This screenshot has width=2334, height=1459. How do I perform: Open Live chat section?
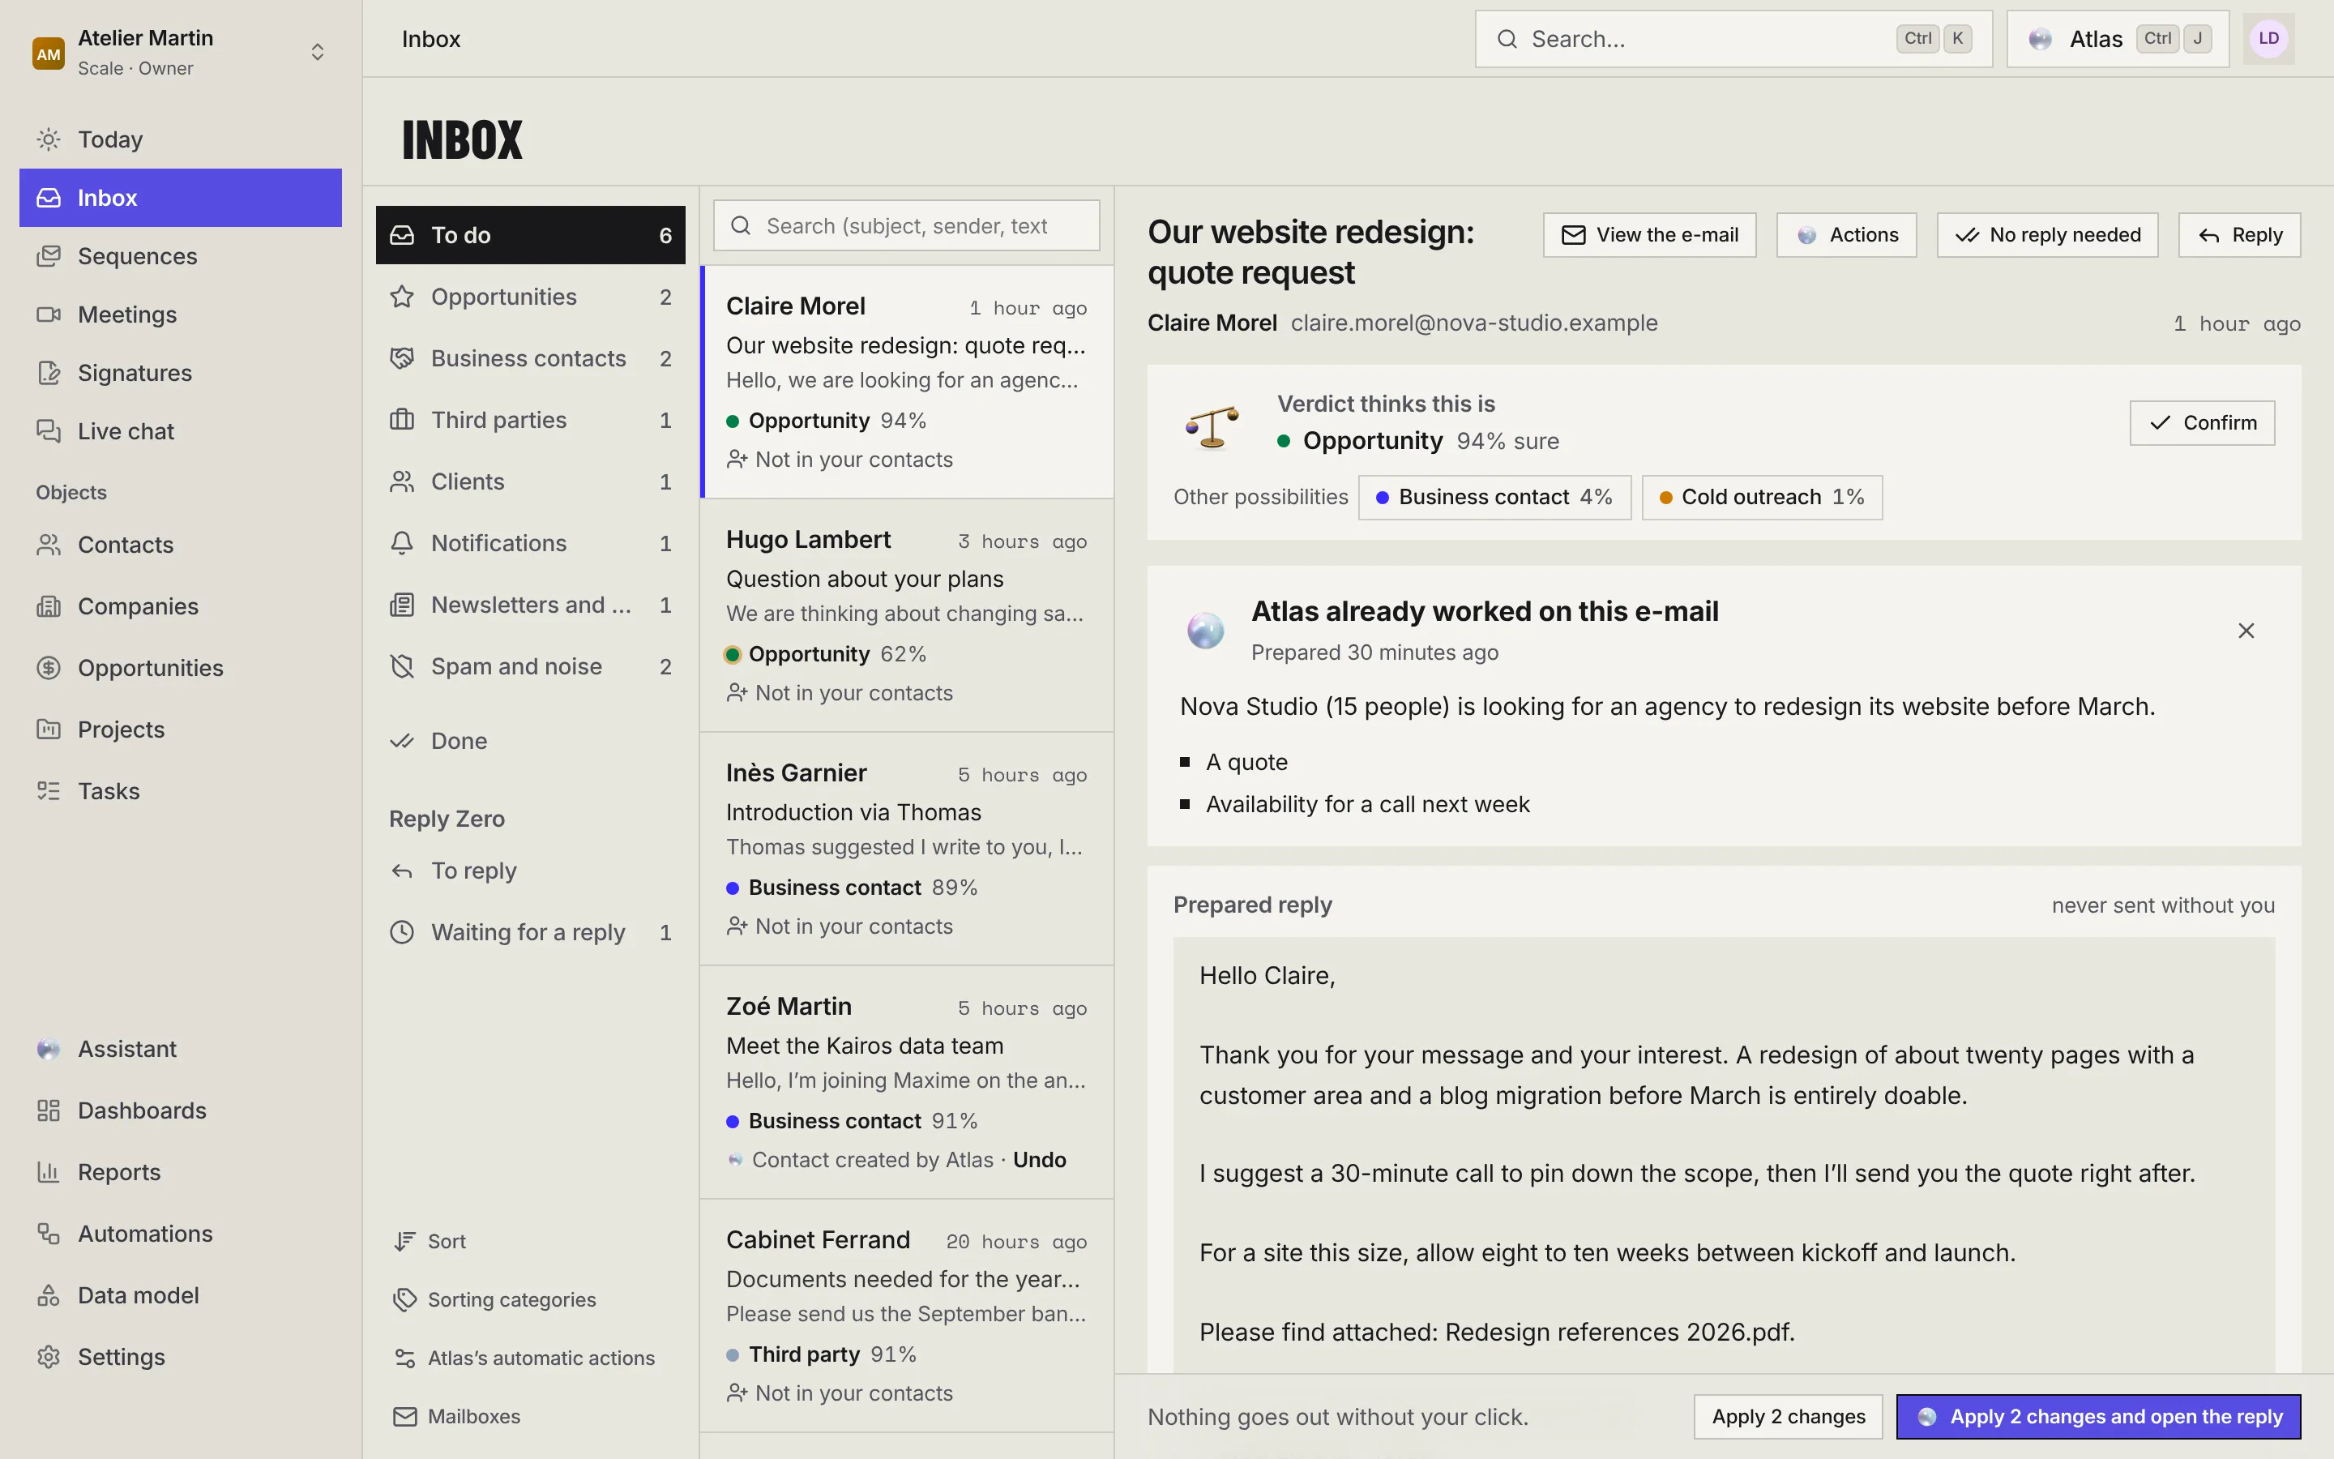181,431
